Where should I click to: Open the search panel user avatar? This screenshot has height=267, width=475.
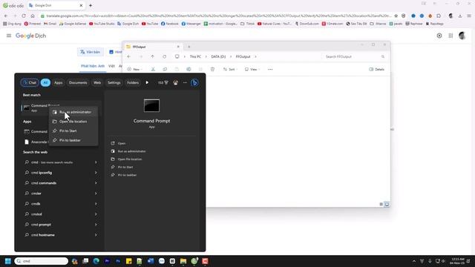(175, 82)
